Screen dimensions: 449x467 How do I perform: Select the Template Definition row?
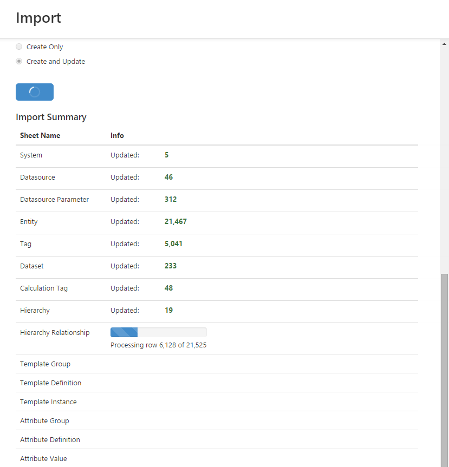coord(50,383)
